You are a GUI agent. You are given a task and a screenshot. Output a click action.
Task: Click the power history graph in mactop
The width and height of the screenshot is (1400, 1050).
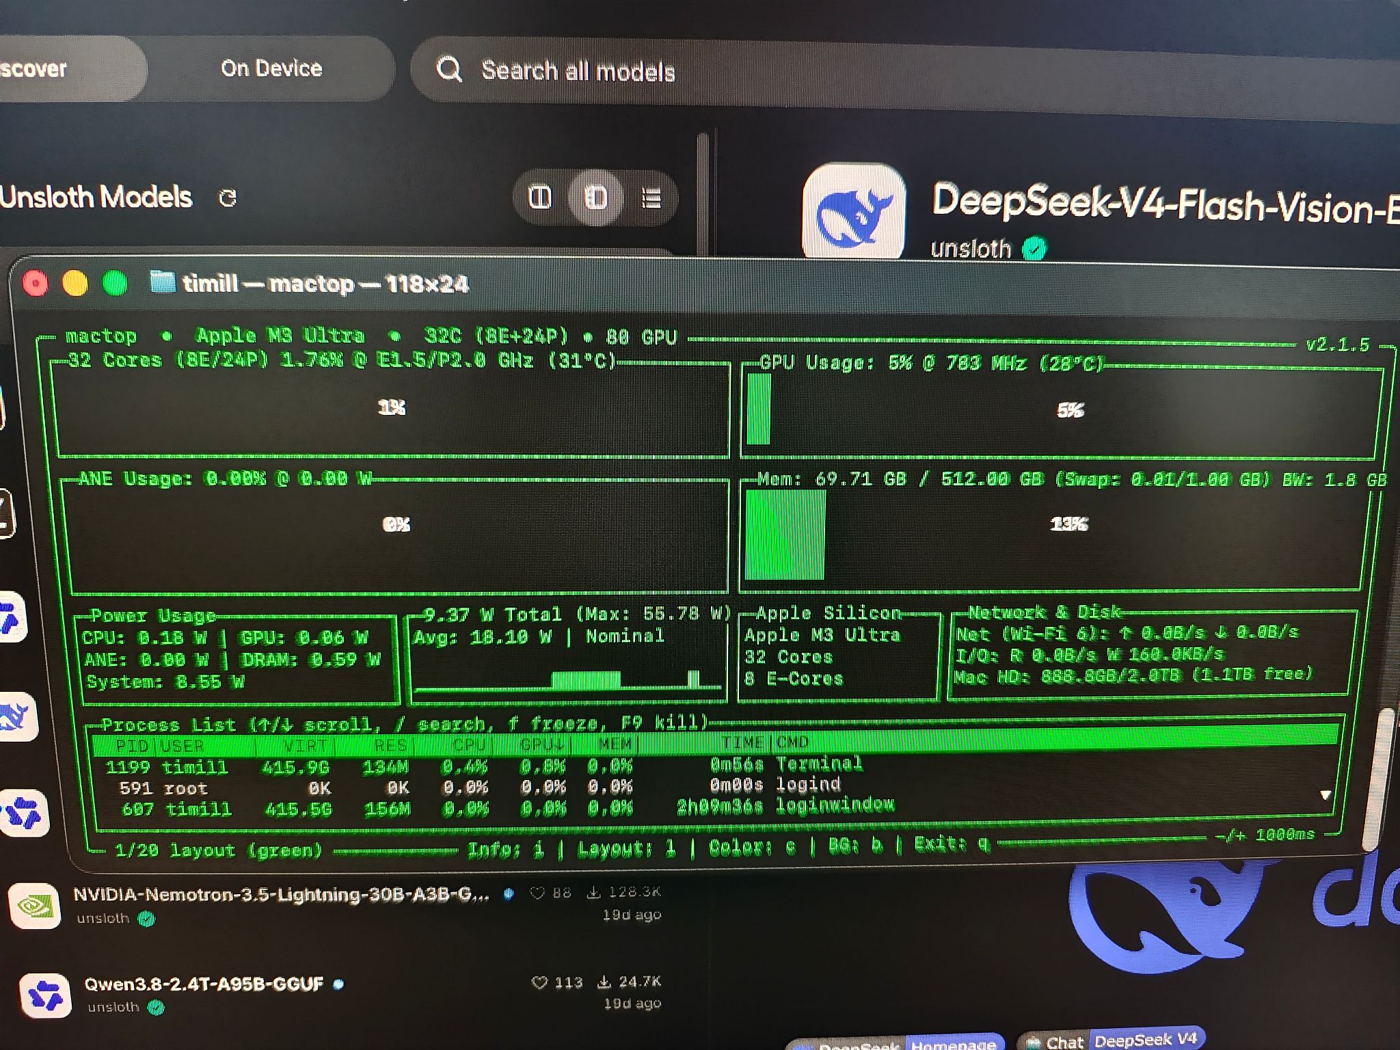[x=567, y=679]
